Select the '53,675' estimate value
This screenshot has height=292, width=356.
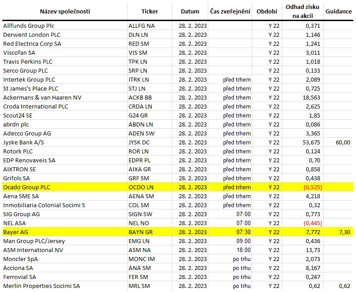click(311, 143)
